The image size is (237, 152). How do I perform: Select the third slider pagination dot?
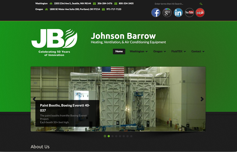(x=112, y=136)
